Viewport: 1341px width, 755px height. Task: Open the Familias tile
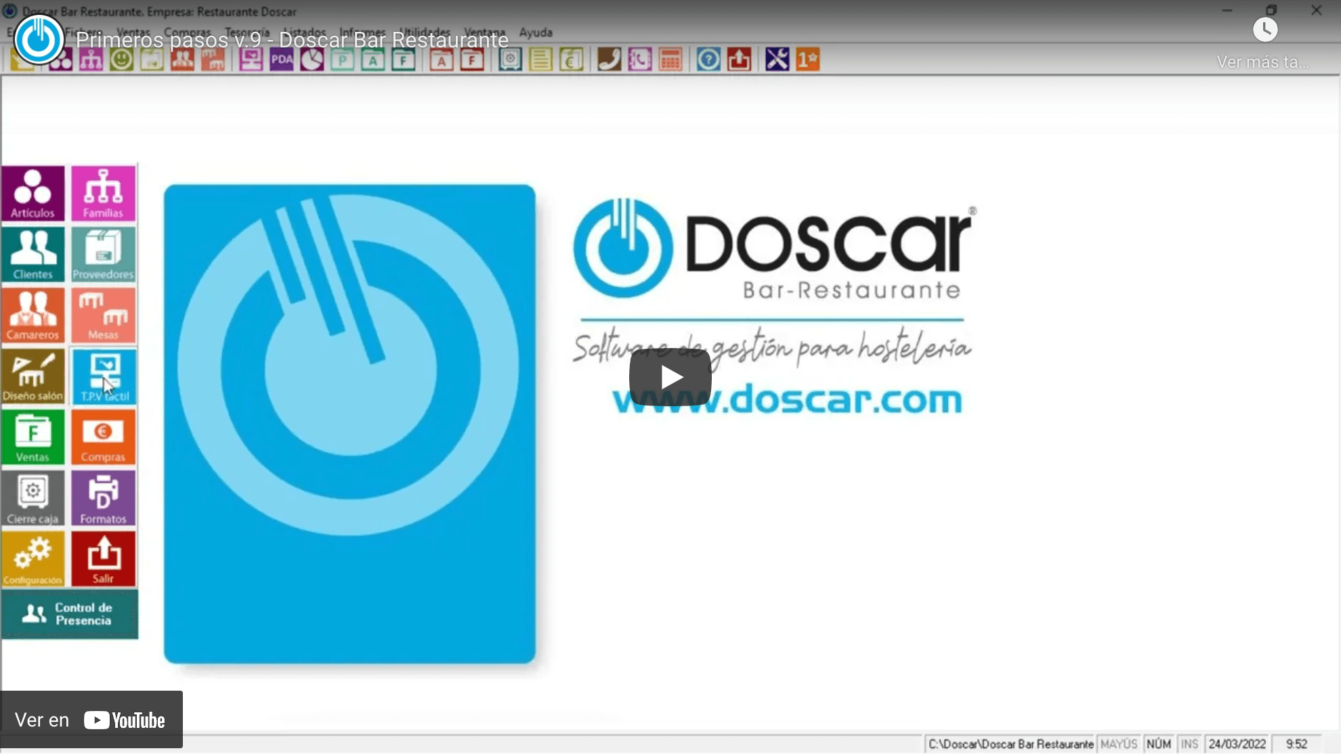click(103, 194)
